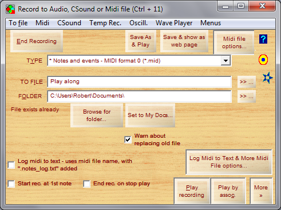Open Log Midi to Text & More options
The width and height of the screenshot is (281, 210).
(229, 162)
